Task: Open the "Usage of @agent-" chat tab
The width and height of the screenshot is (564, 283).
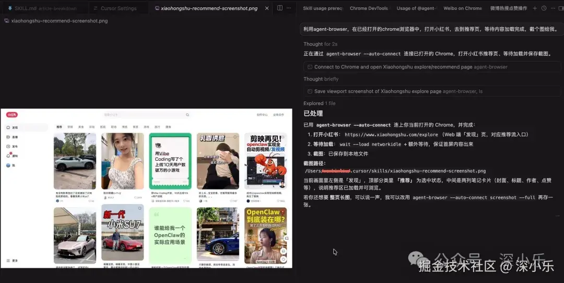Action: (x=417, y=8)
